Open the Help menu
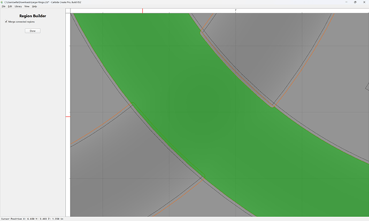 coord(34,6)
